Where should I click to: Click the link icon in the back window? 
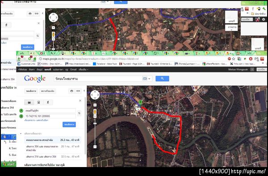click(37, 13)
